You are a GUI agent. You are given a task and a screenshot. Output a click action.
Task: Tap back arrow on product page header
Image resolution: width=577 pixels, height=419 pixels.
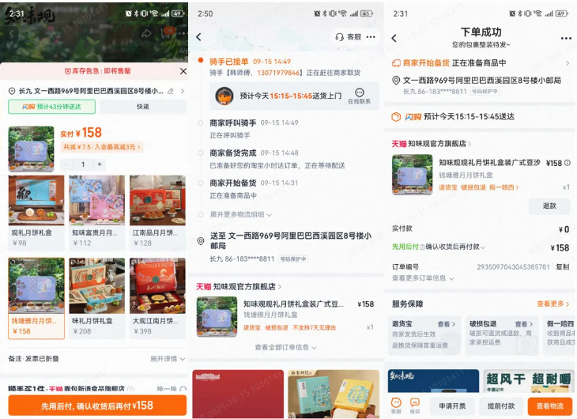[x=11, y=34]
